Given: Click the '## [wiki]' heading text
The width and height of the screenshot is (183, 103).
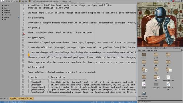Looking at the screenshot, I should [34, 28].
